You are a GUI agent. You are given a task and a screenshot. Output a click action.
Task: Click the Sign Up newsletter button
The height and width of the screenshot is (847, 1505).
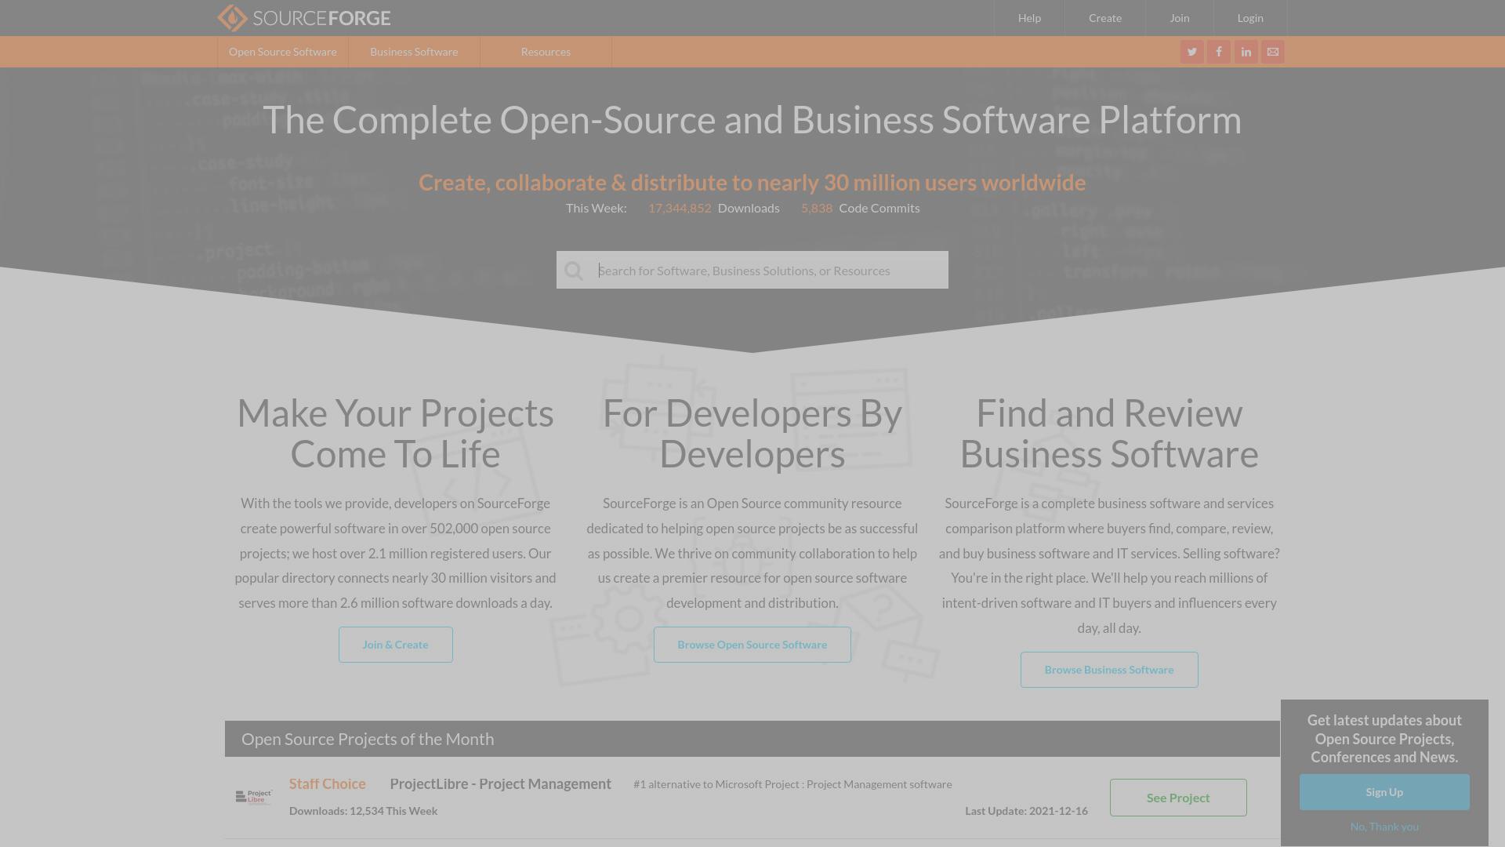(1384, 792)
